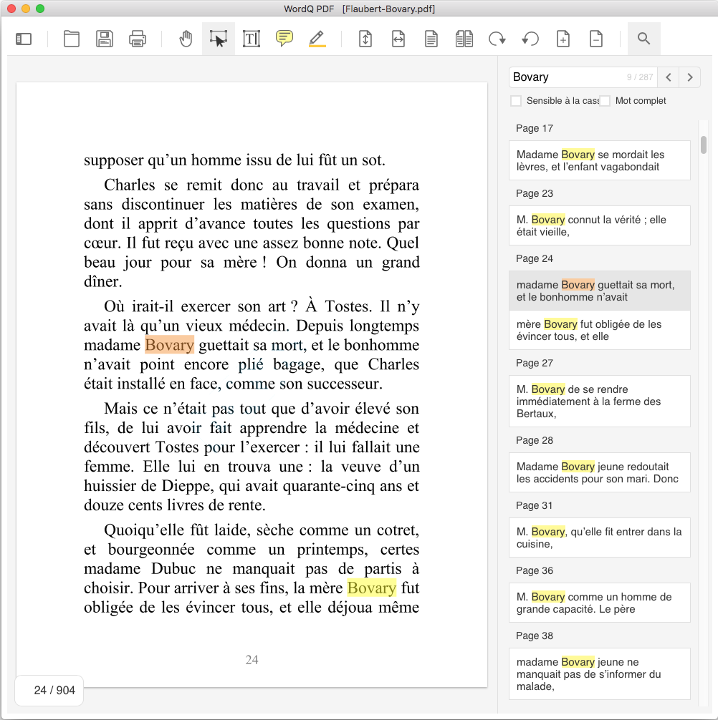Screen dimensions: 718x720
Task: Enable the 'Sensible à la casse' checkbox
Action: coord(516,101)
